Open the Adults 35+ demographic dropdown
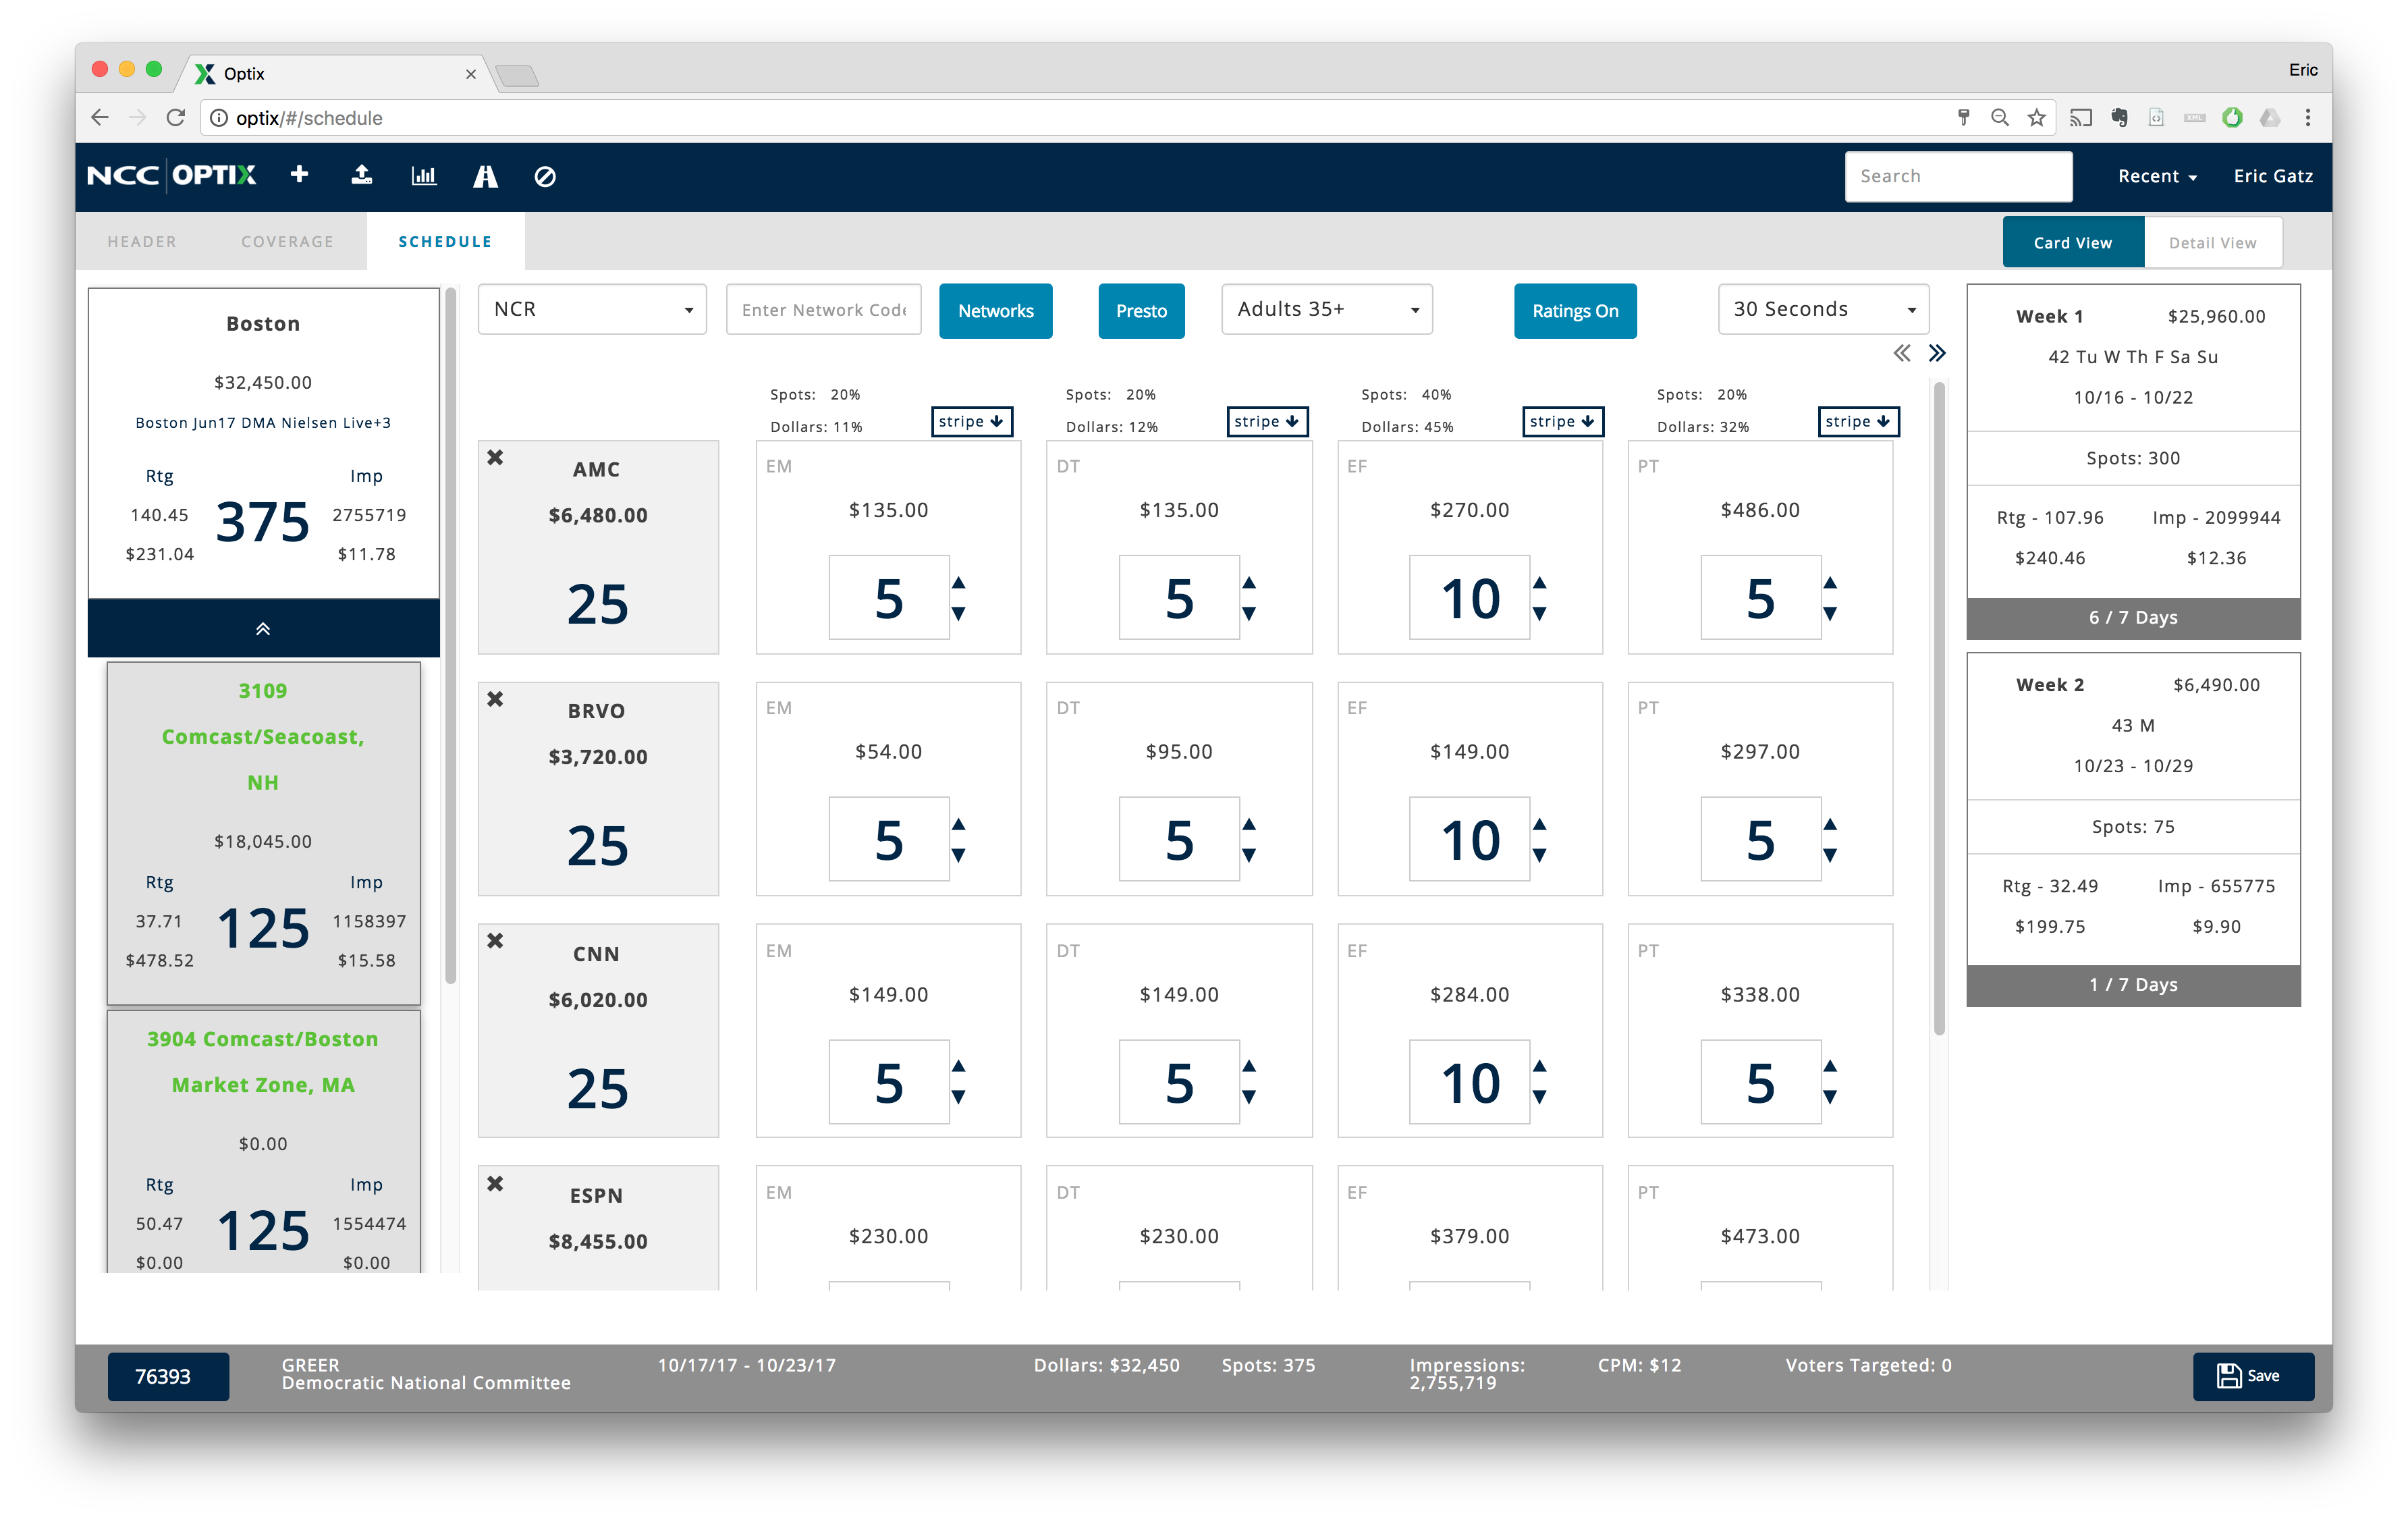 click(1326, 310)
